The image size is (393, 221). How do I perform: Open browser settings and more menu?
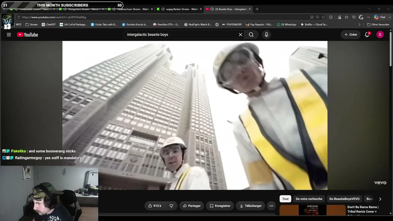click(x=368, y=17)
